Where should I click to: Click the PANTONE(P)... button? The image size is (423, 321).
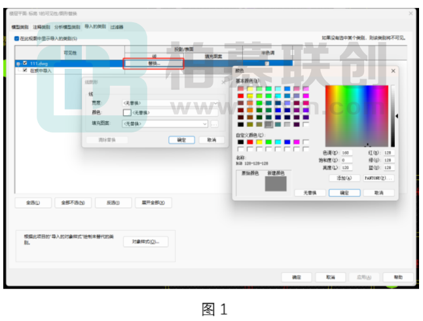point(378,178)
